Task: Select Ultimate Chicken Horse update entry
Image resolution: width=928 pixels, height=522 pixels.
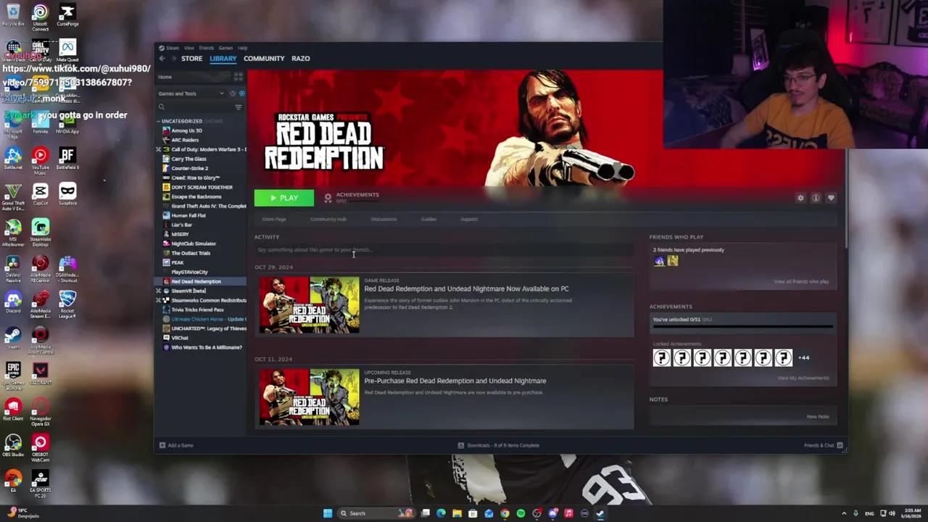Action: pyautogui.click(x=208, y=319)
